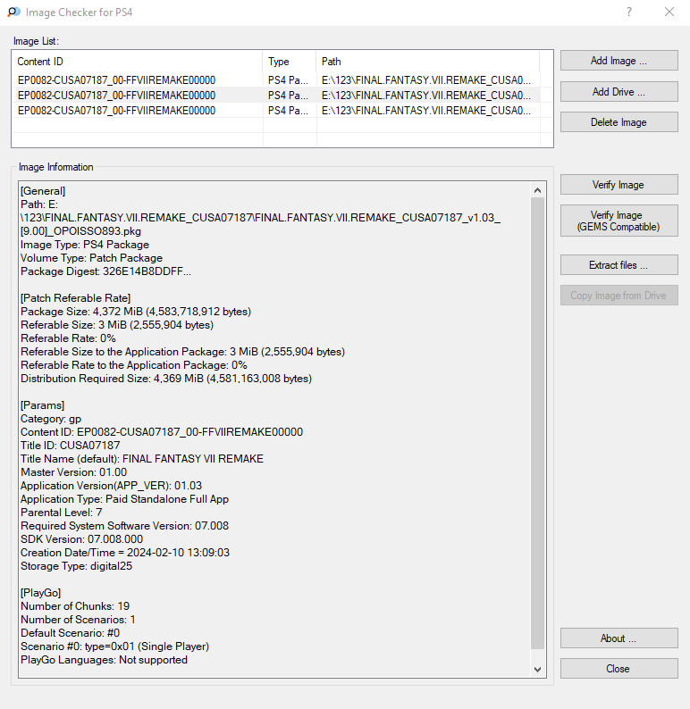Click the Image Information scrollbar thumb
Image resolution: width=690 pixels, height=709 pixels.
pos(537,423)
